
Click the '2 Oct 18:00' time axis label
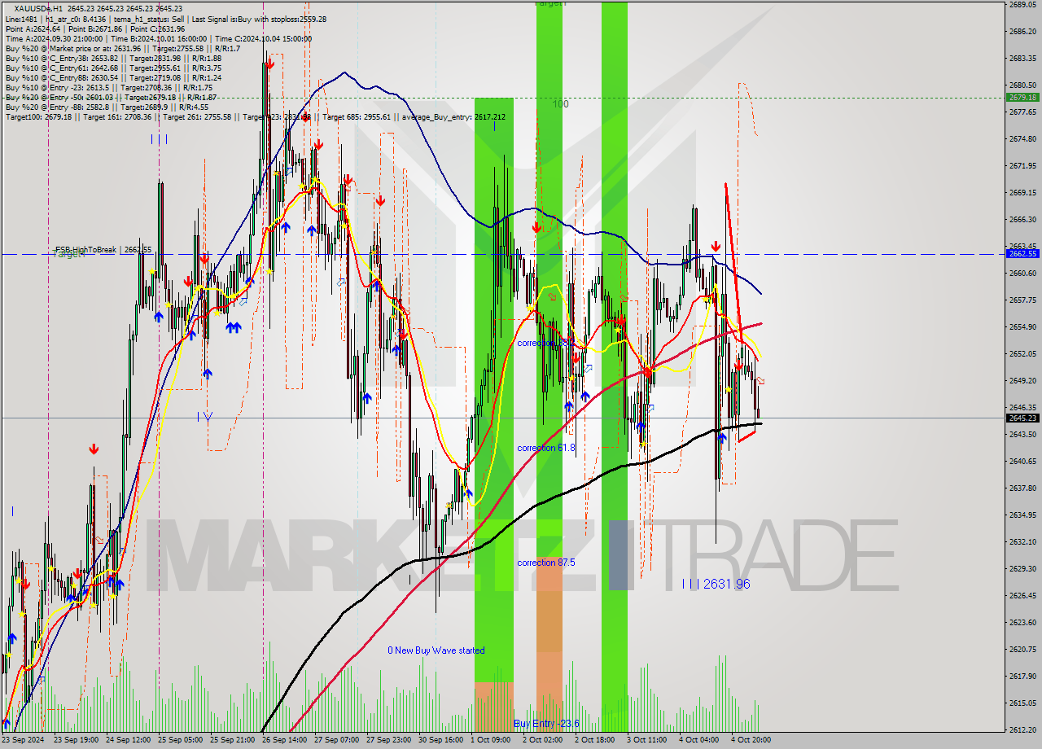[596, 741]
